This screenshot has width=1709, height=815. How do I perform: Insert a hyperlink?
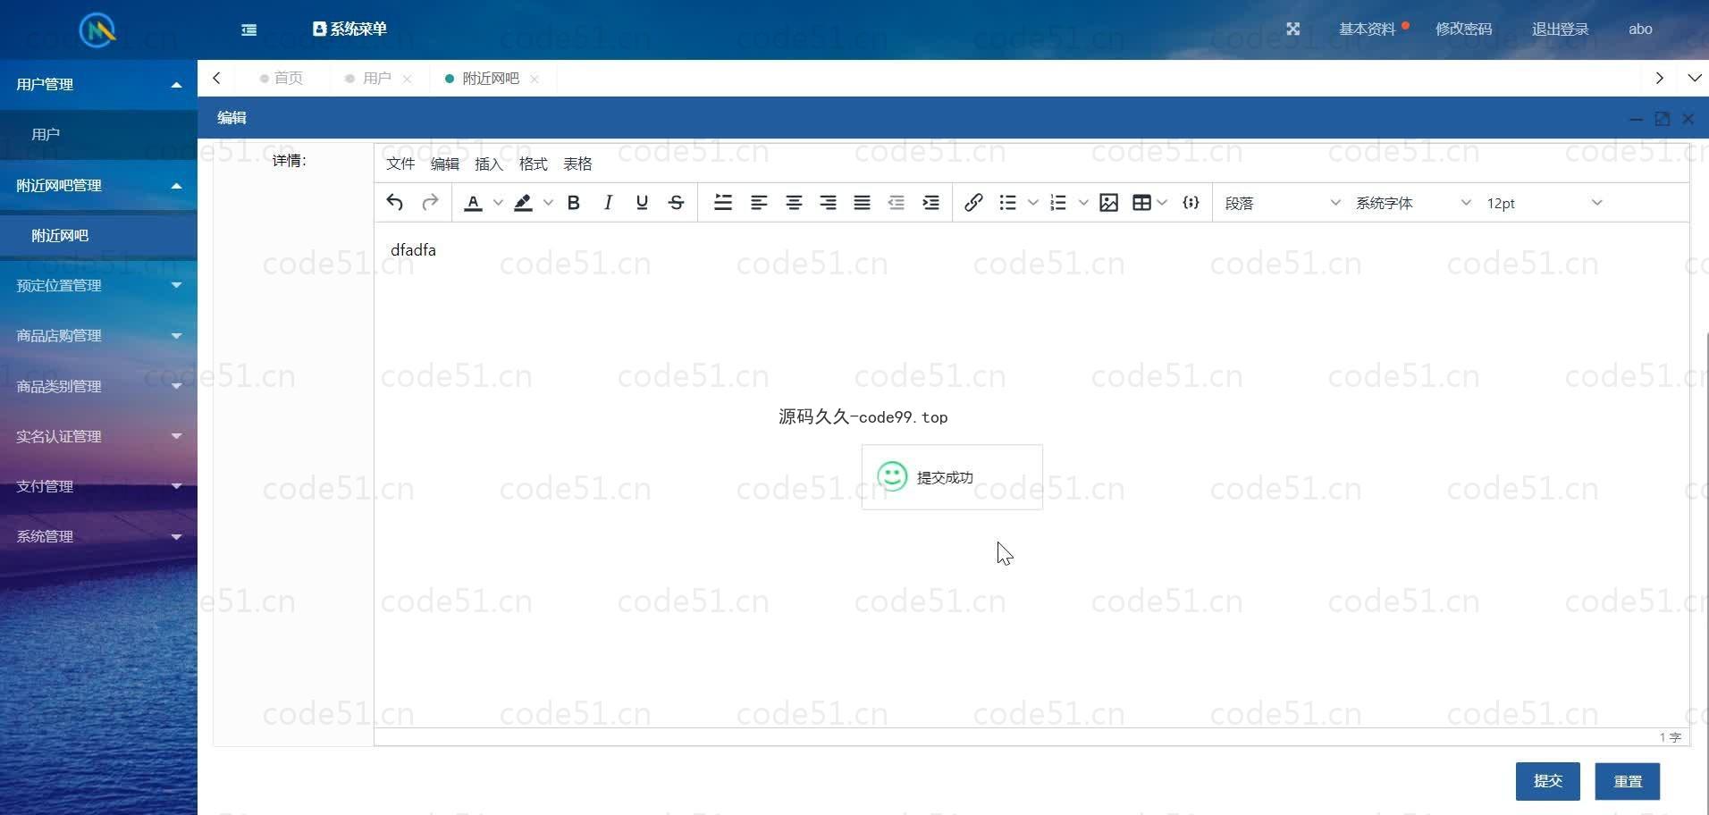coord(974,203)
